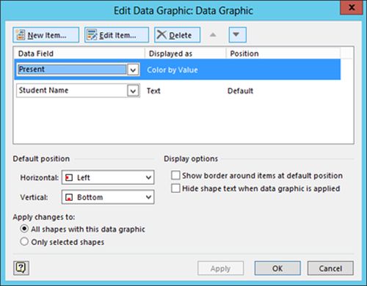Select the Text display type entry
The width and height of the screenshot is (367, 286).
[153, 91]
